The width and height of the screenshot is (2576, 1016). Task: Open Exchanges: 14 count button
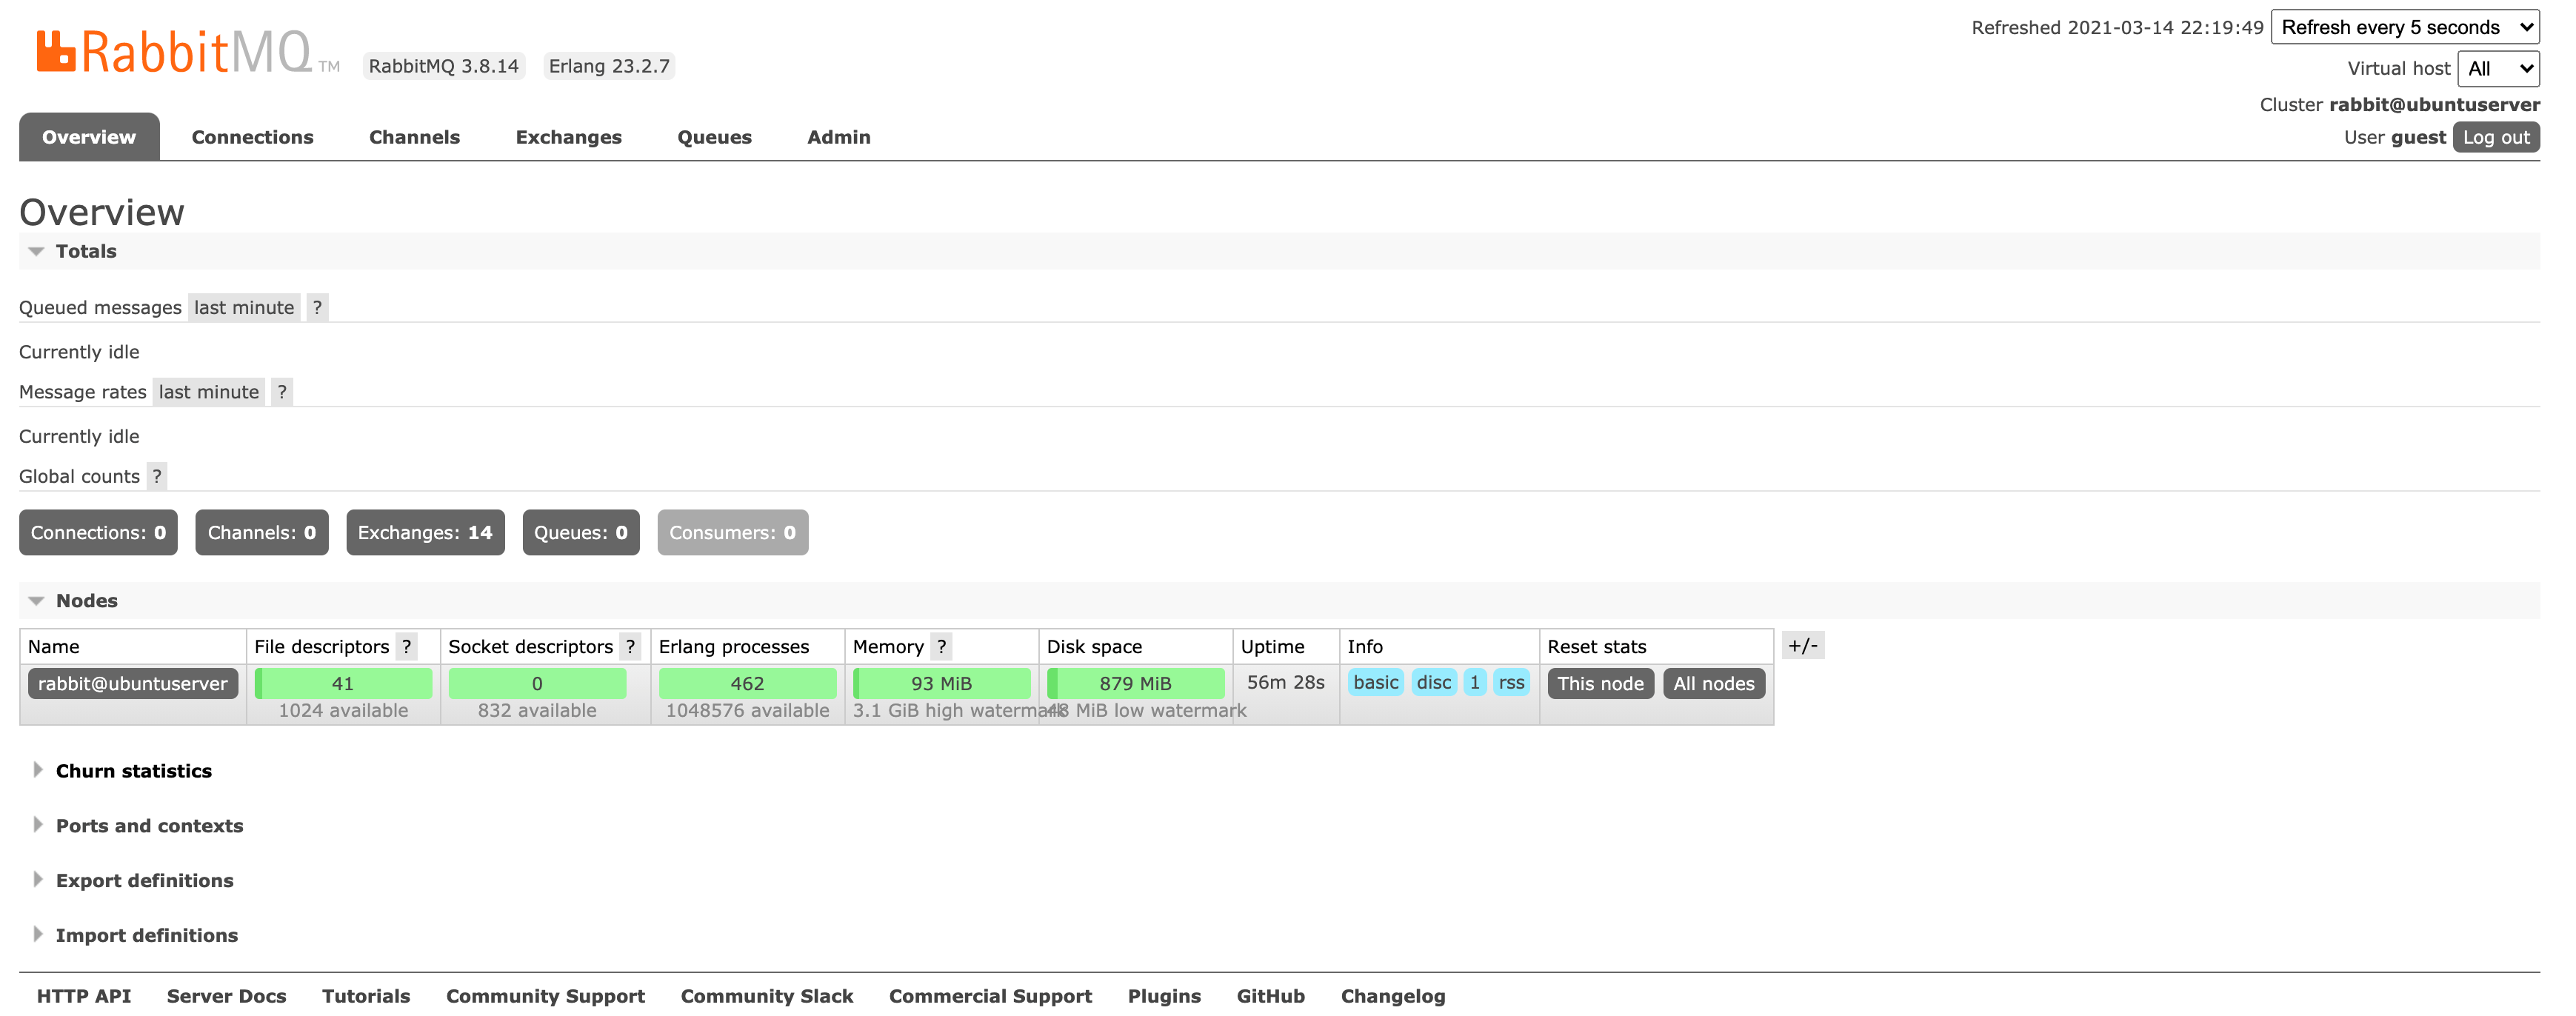coord(425,533)
